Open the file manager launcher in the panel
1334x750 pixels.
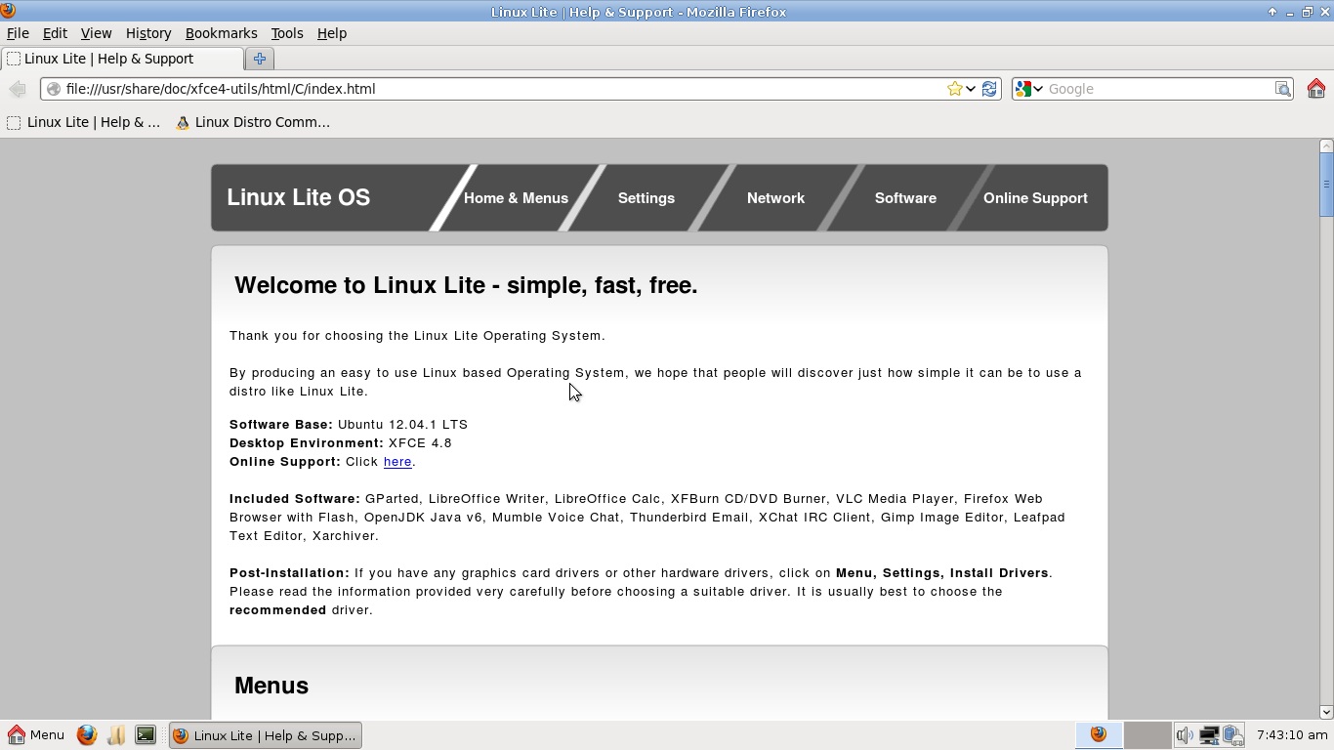pos(116,735)
